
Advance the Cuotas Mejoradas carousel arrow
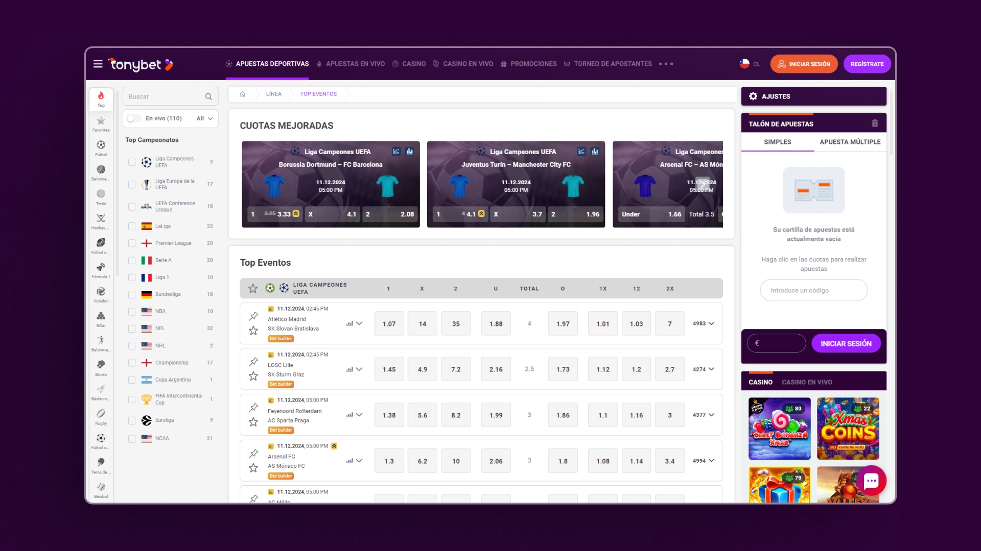[x=703, y=185]
